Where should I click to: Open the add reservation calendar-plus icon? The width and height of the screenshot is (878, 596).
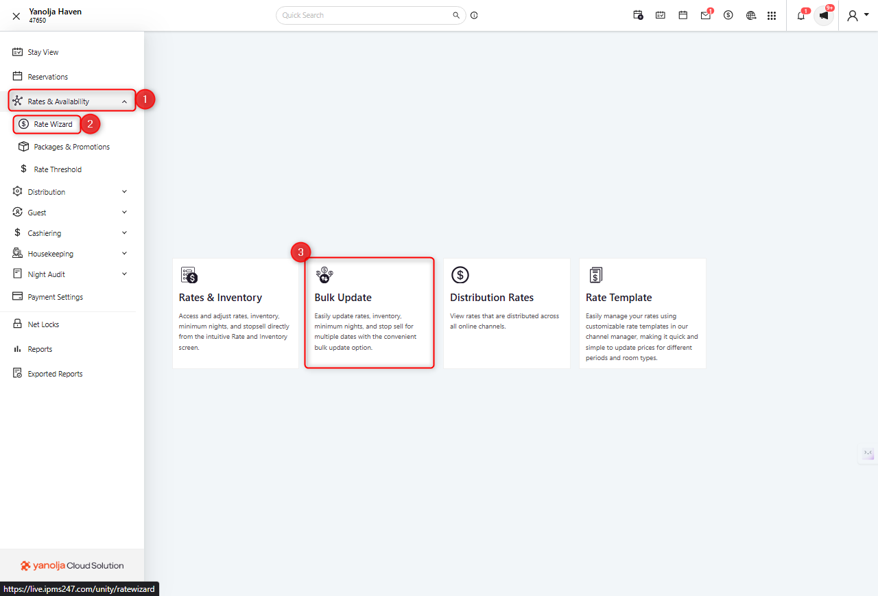pyautogui.click(x=638, y=15)
